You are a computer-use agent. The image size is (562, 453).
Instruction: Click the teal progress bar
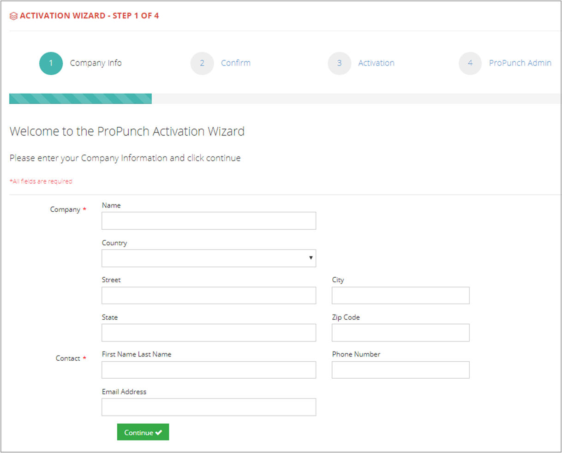pyautogui.click(x=80, y=99)
